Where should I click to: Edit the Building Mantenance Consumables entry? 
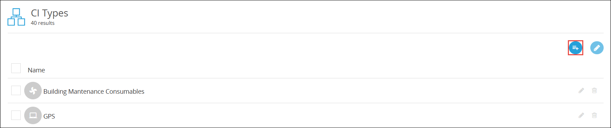pos(581,91)
